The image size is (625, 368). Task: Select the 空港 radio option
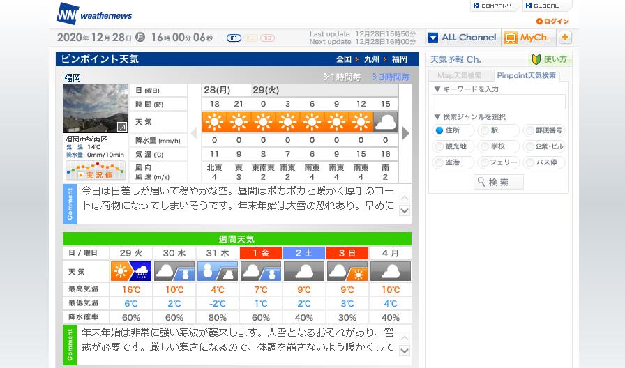click(x=453, y=162)
